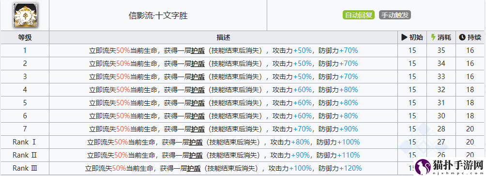
Task: Click the 手动触发 gray tag
Action: click(x=395, y=15)
